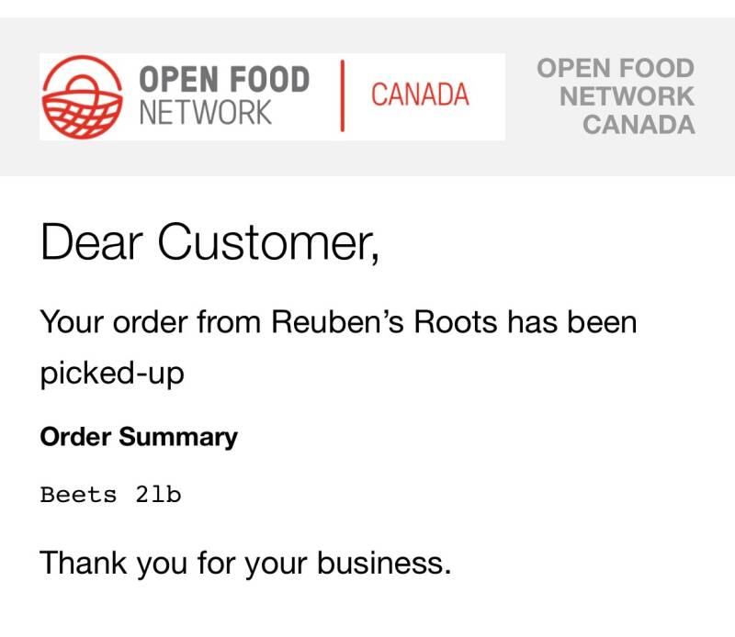The height and width of the screenshot is (637, 735).
Task: Click the bold "OPEN FOOD" logo text
Action: coord(224,80)
